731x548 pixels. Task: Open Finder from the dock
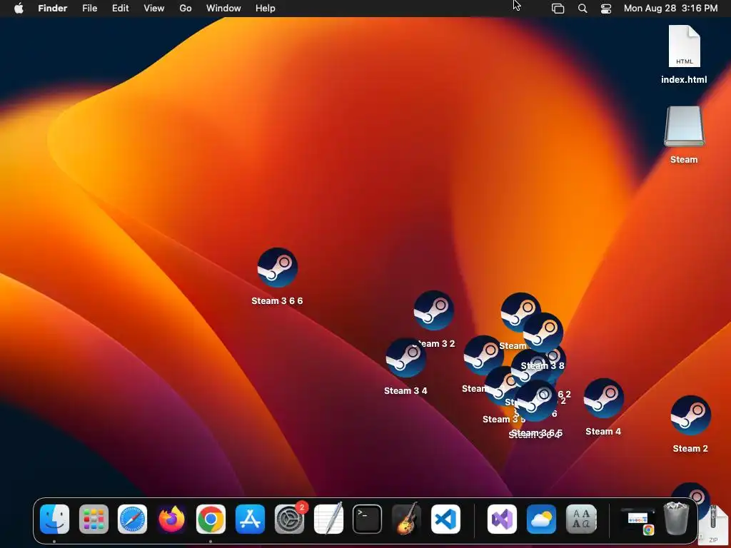point(54,519)
